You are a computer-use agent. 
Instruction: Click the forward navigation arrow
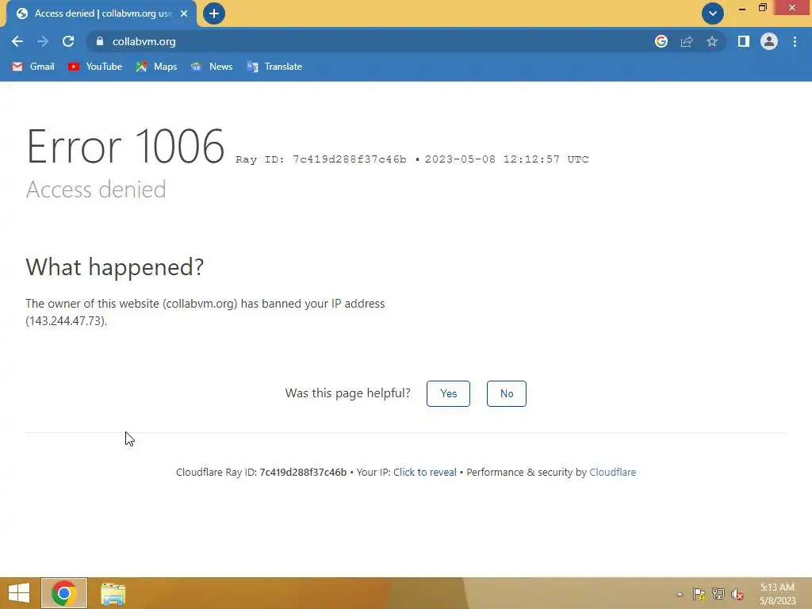coord(43,41)
